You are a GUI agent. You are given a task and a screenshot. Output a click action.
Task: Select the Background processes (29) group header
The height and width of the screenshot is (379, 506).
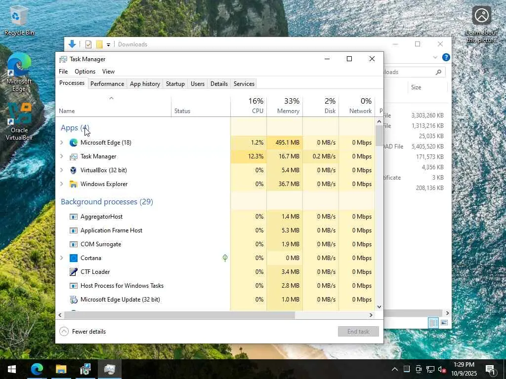[107, 202]
